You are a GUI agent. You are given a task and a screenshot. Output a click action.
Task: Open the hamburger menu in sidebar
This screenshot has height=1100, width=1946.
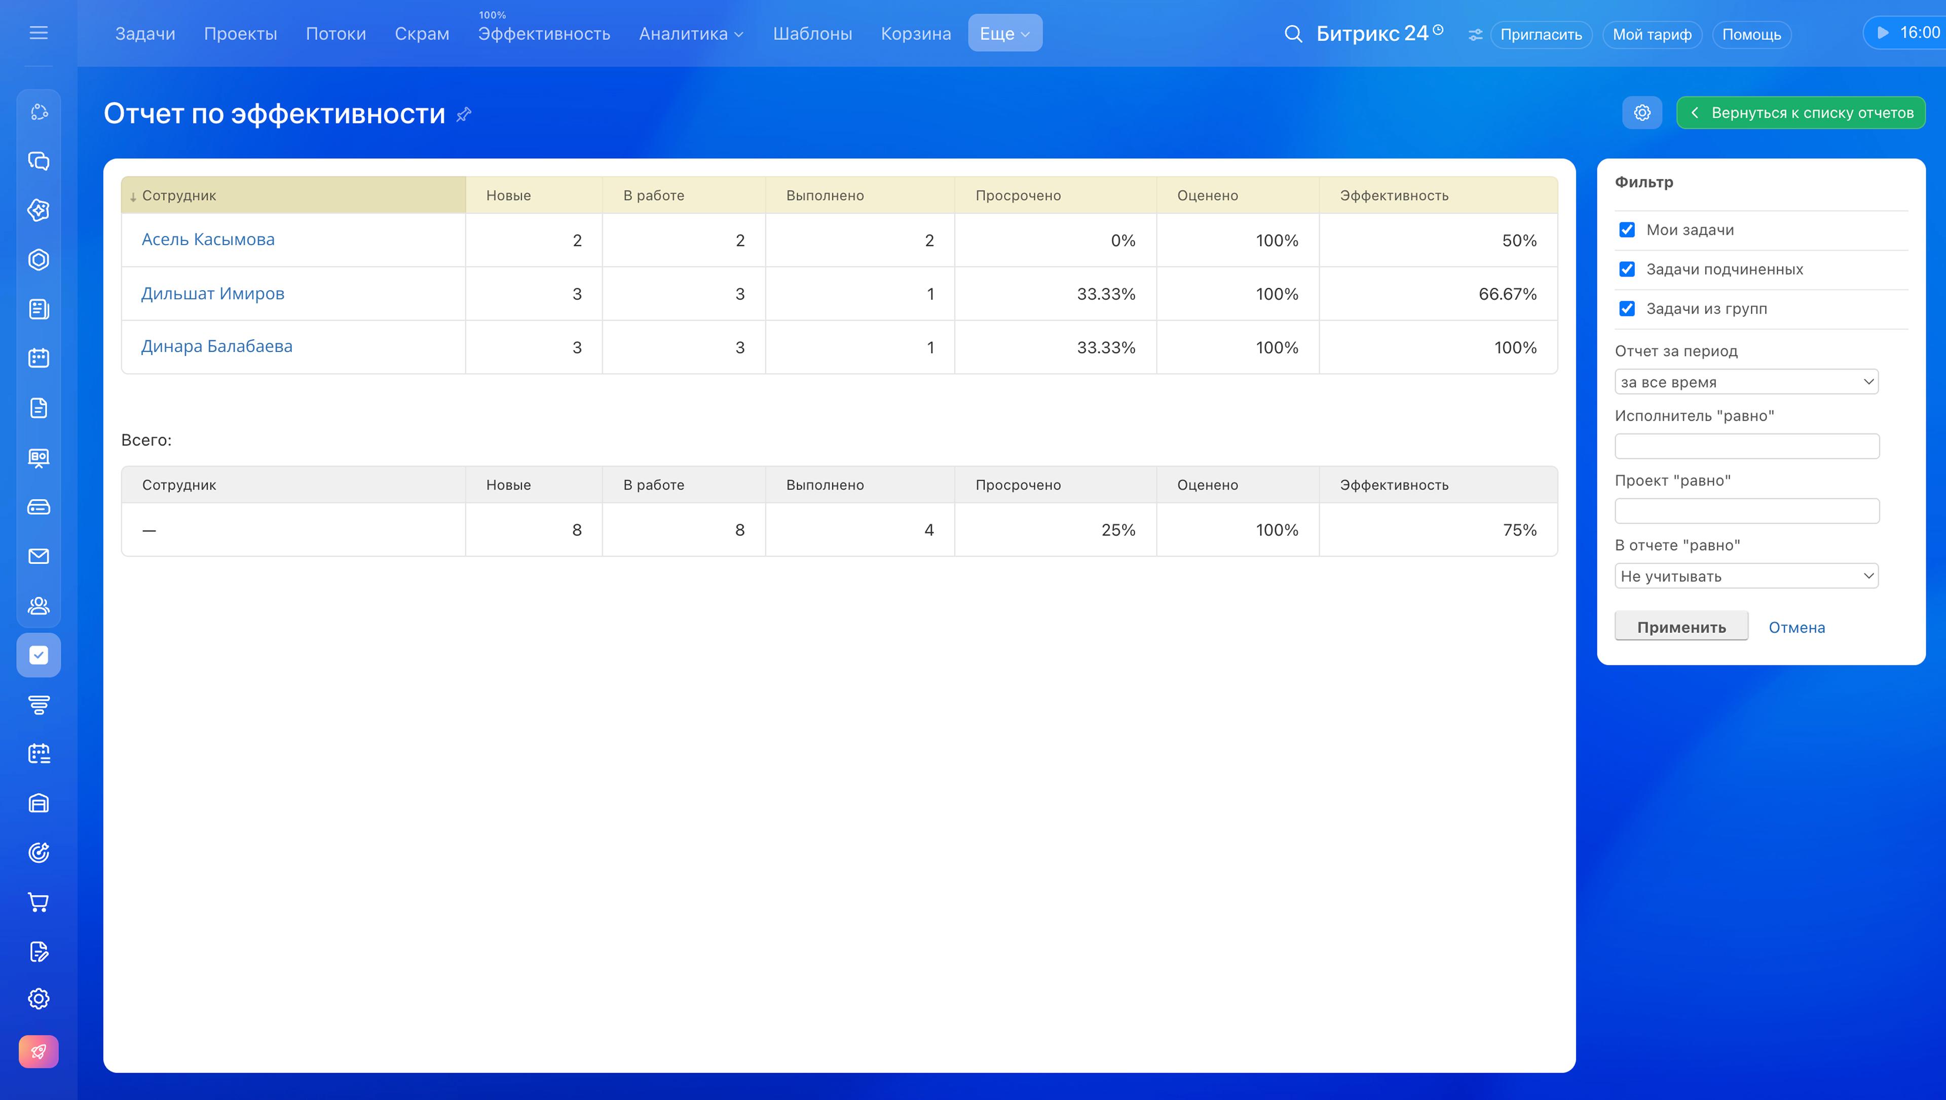pos(39,33)
